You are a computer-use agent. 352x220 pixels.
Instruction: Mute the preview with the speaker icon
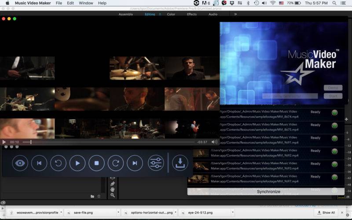(x=214, y=142)
